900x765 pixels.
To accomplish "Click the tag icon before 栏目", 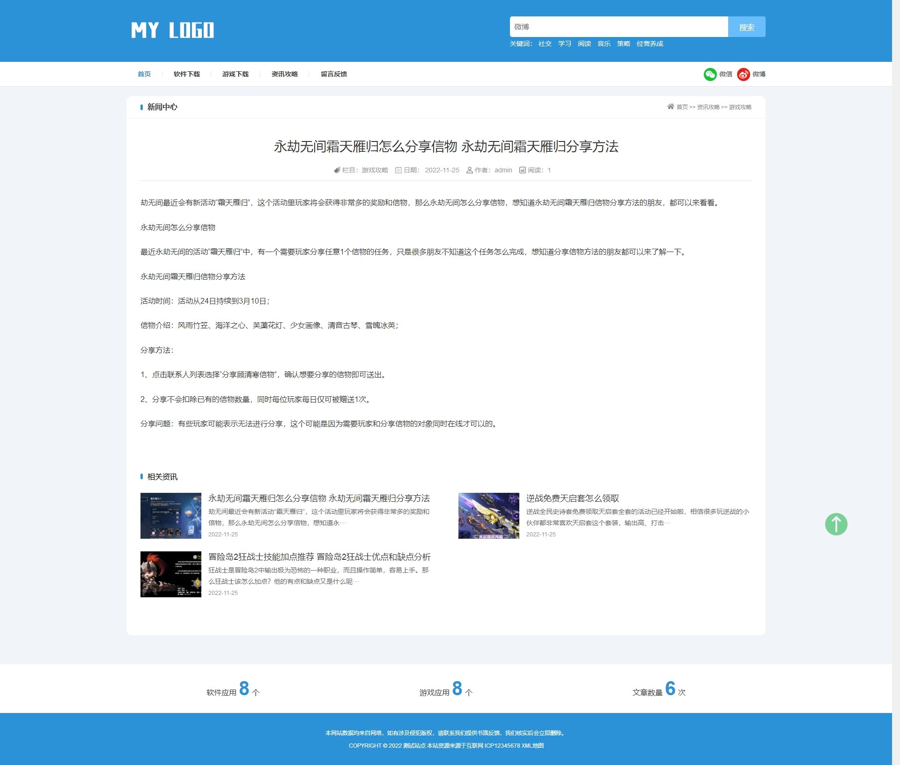I will point(339,170).
